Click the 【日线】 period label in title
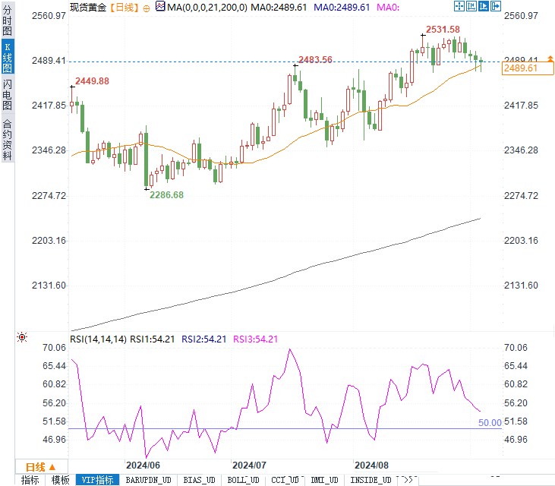 124,7
